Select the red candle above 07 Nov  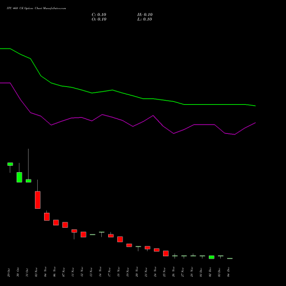pyautogui.click(x=65, y=225)
